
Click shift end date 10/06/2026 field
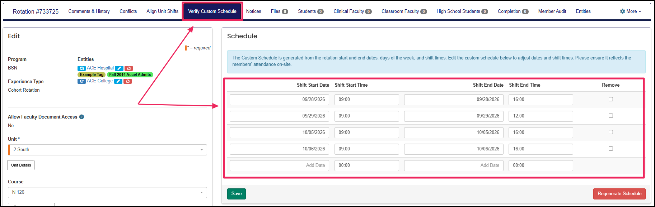point(454,149)
